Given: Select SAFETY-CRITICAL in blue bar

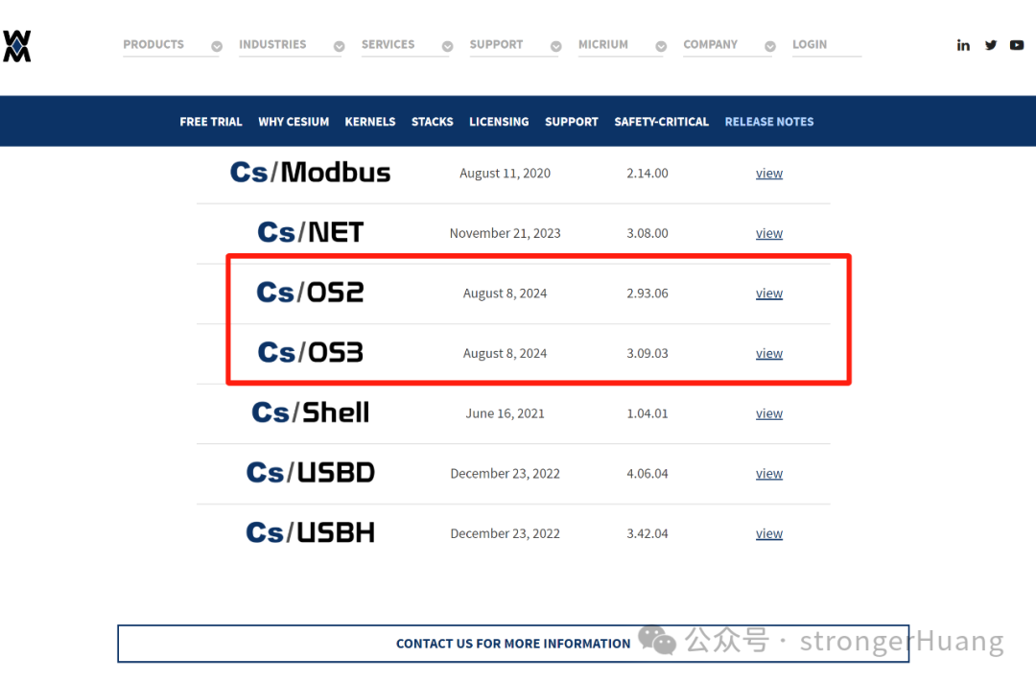Looking at the screenshot, I should [x=661, y=122].
